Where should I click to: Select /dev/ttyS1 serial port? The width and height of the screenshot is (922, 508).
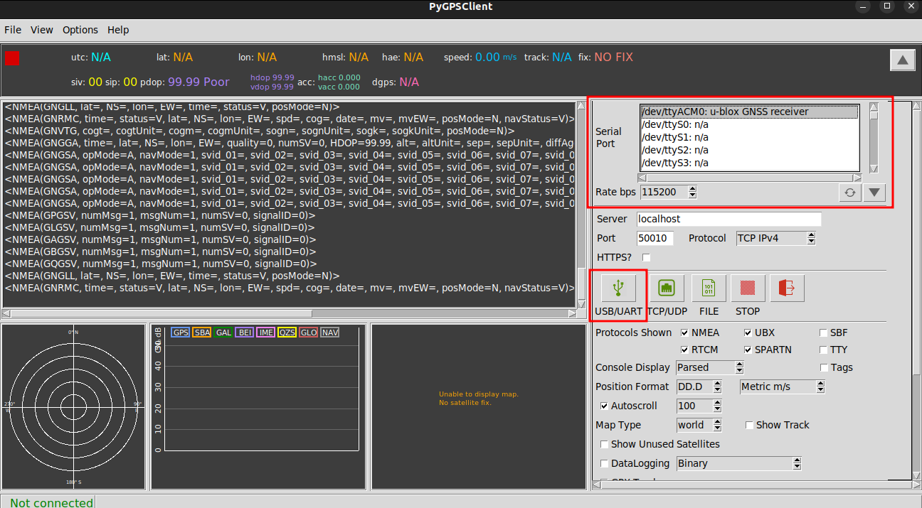click(x=750, y=137)
